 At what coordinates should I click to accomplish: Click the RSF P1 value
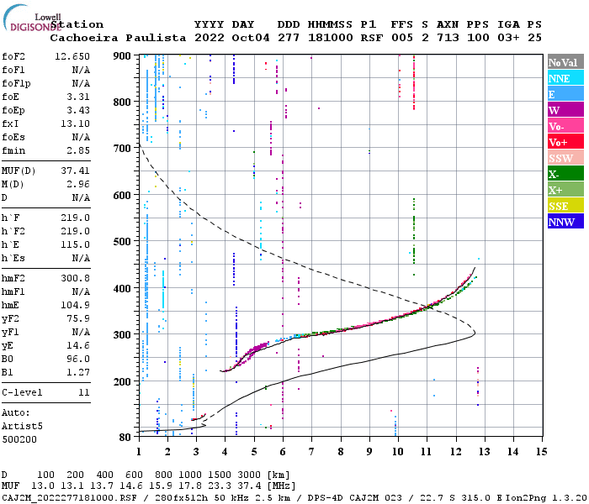pos(372,38)
